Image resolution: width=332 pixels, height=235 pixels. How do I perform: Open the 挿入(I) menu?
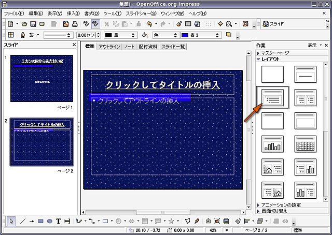coord(75,12)
